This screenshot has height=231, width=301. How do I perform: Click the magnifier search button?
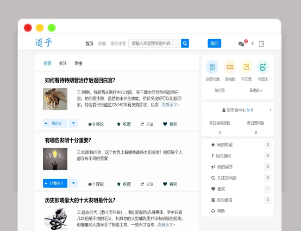(185, 43)
